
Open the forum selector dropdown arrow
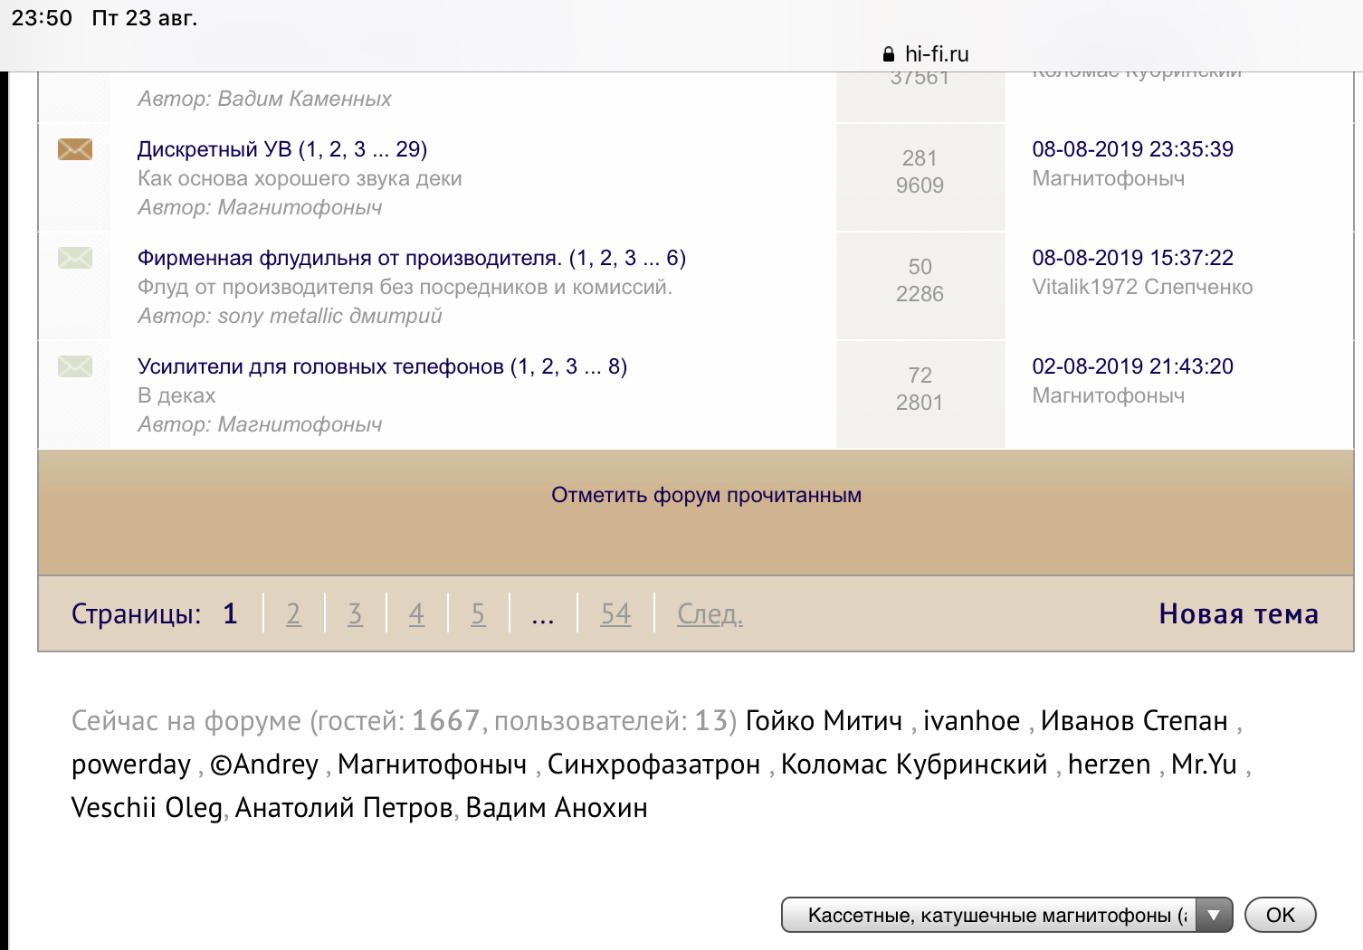pos(1214,915)
